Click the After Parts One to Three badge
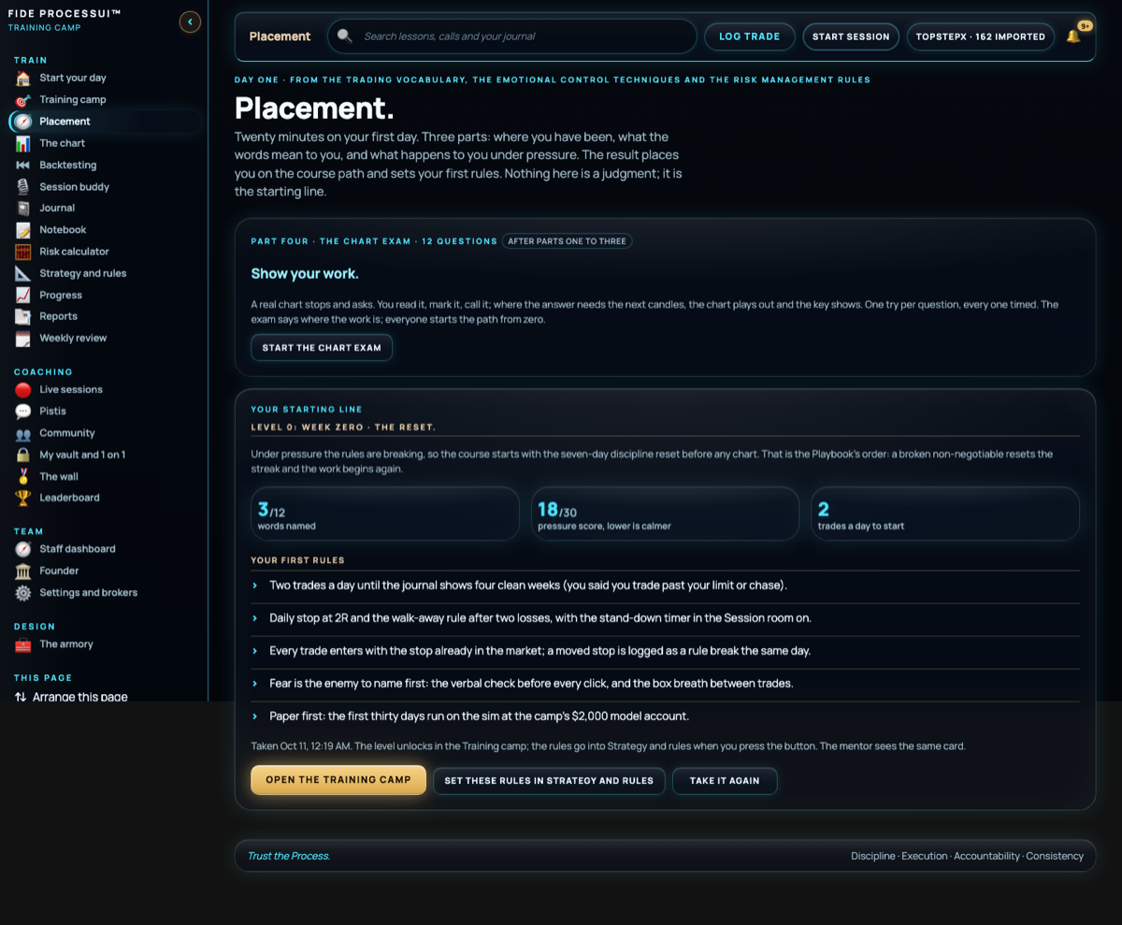The width and height of the screenshot is (1122, 925). click(567, 241)
